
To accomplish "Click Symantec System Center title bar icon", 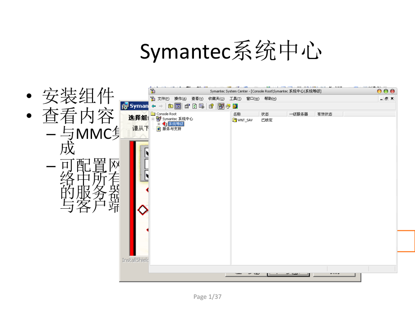I will coord(153,91).
